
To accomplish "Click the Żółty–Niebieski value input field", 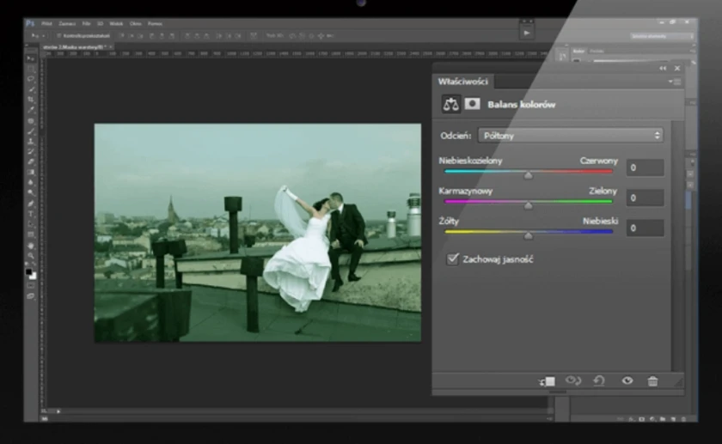I will (x=645, y=228).
